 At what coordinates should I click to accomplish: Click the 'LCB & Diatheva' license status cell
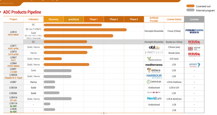click(x=174, y=82)
